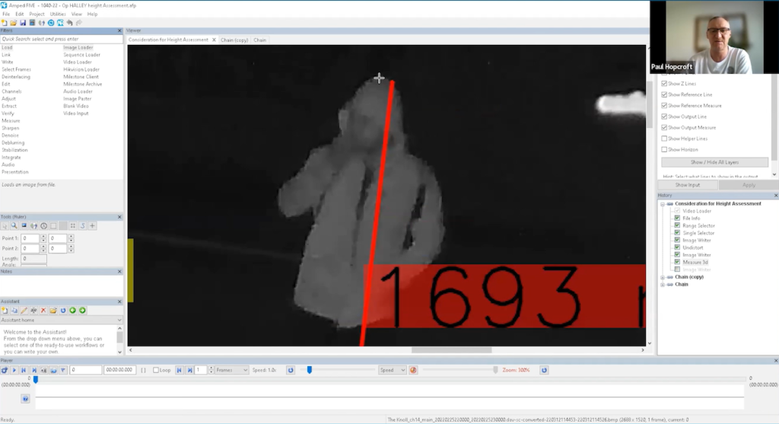Open the Frames unit dropdown in Player

point(231,370)
